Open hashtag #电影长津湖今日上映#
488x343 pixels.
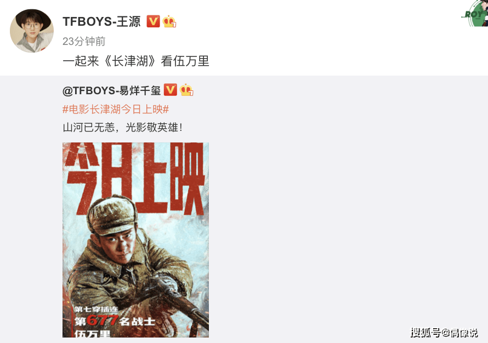coord(116,109)
